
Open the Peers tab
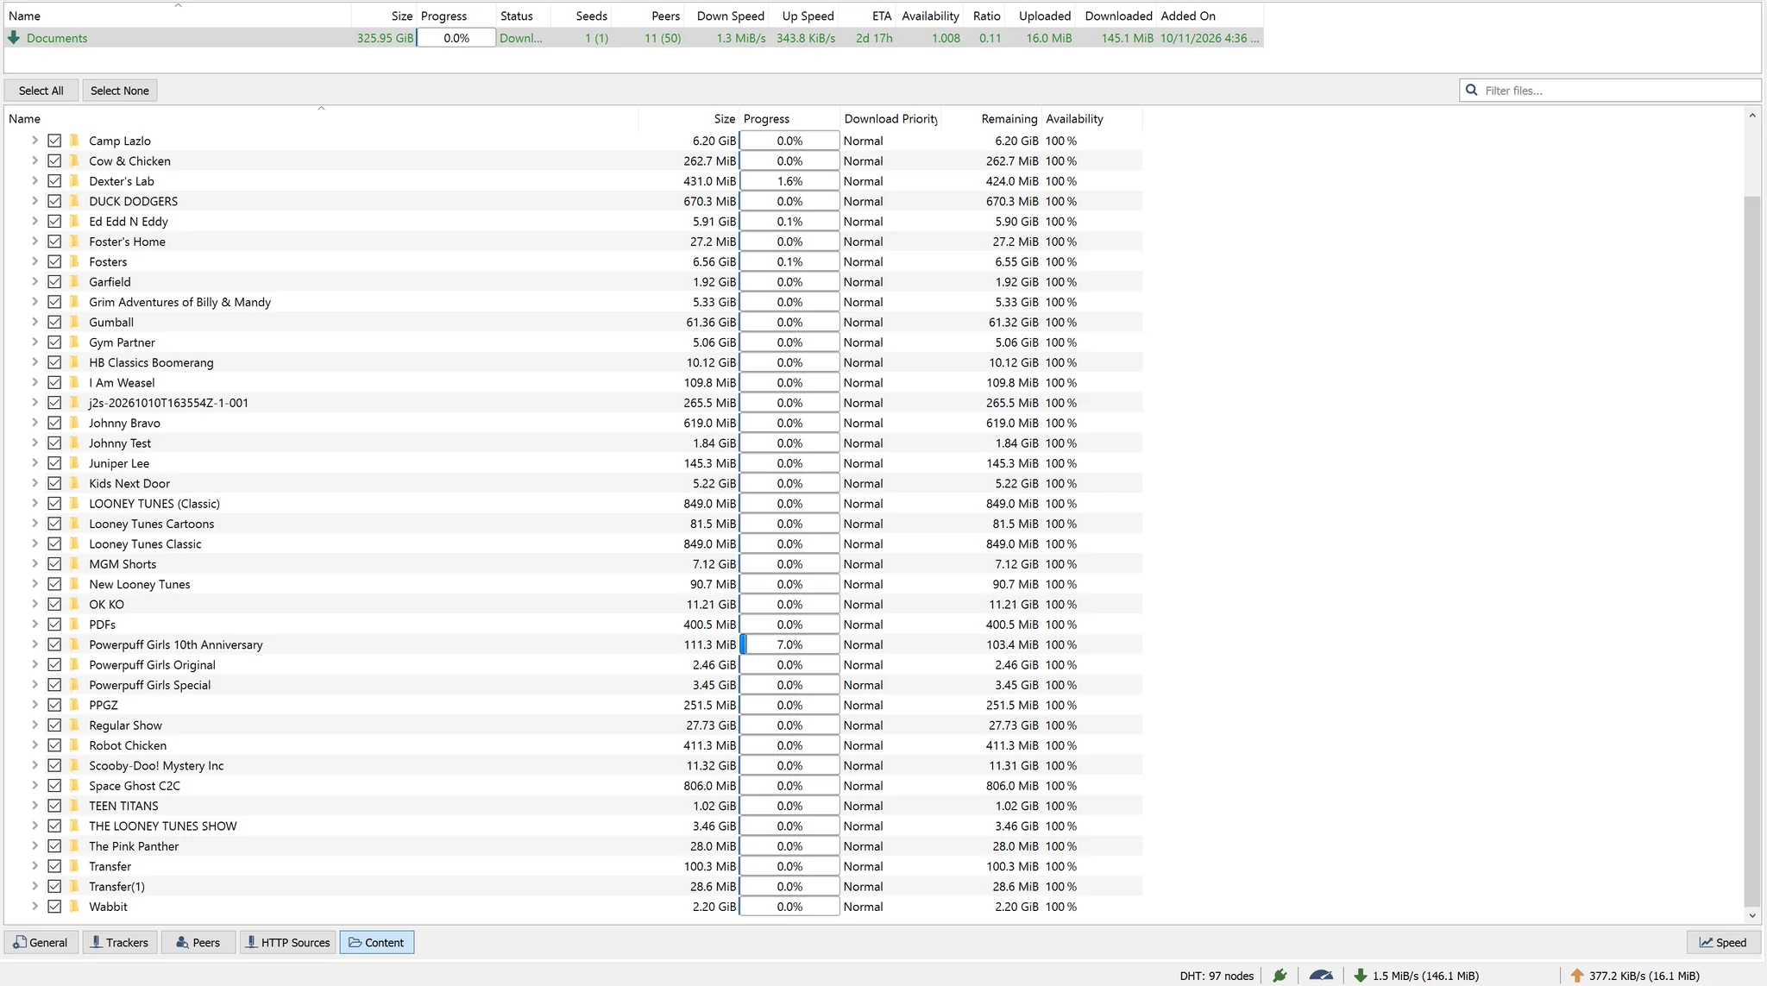click(x=198, y=942)
